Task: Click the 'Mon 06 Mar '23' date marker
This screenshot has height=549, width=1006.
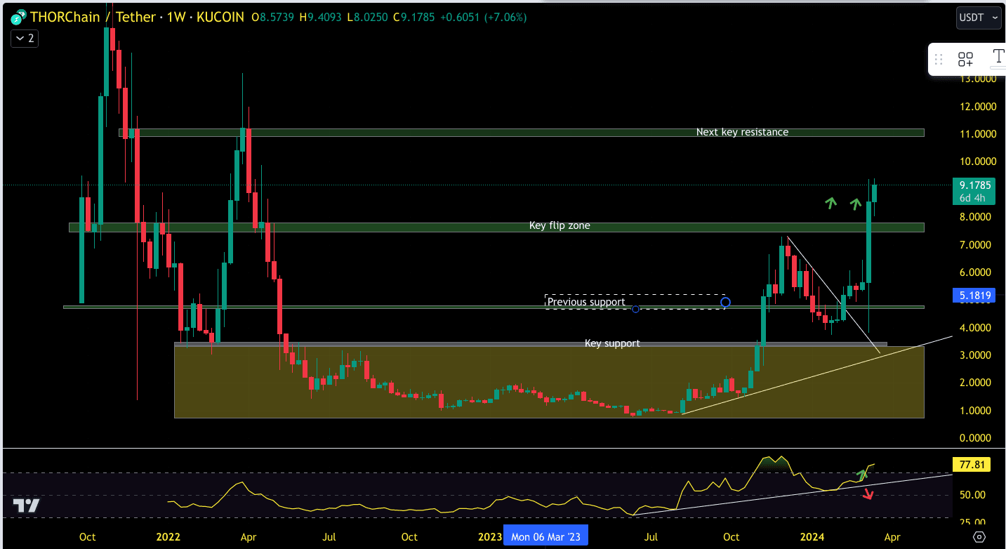Action: 546,537
